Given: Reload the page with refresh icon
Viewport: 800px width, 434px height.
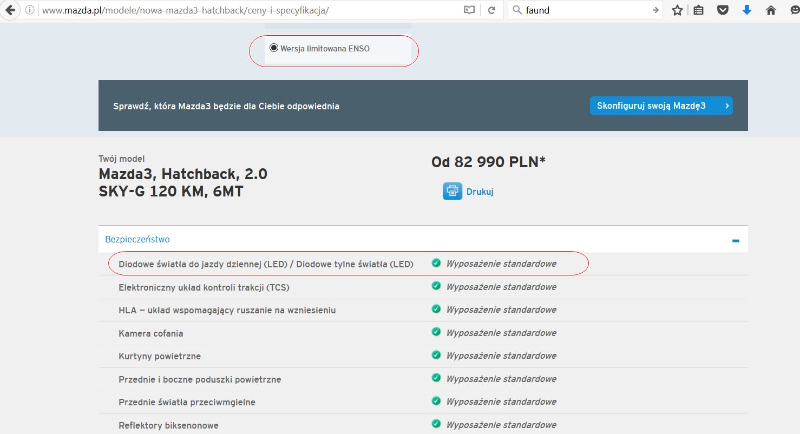Looking at the screenshot, I should (x=491, y=10).
